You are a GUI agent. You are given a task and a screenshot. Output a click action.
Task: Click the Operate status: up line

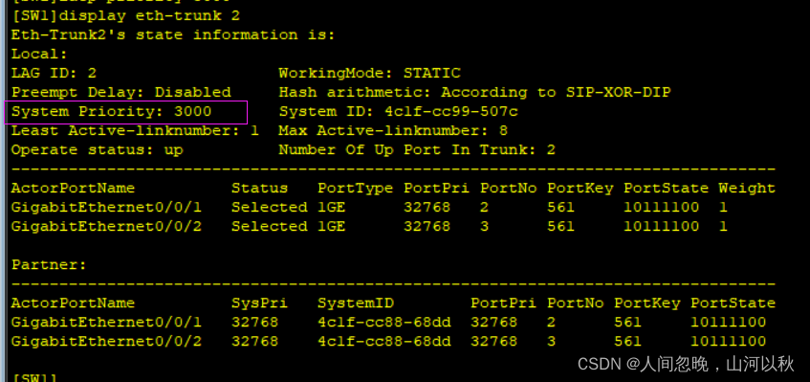click(98, 150)
